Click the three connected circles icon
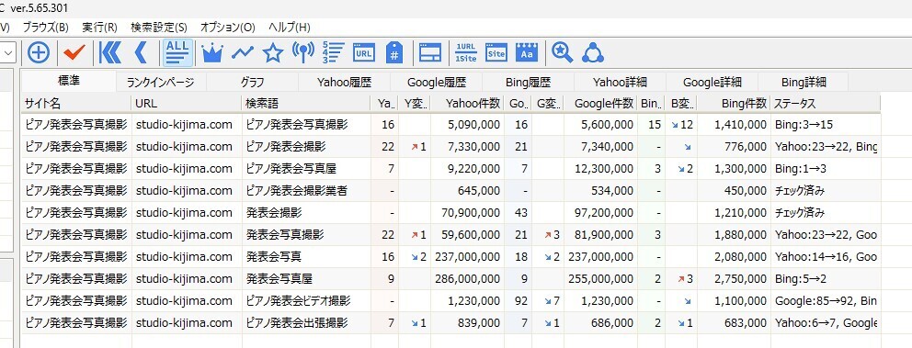The image size is (912, 348). (593, 53)
